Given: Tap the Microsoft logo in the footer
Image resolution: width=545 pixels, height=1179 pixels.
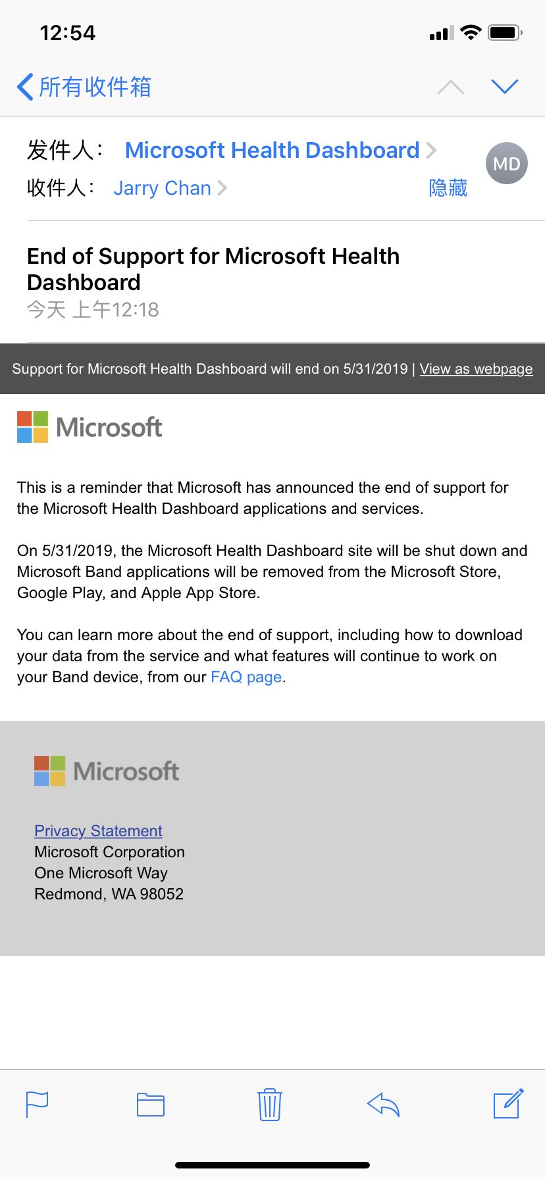Looking at the screenshot, I should [107, 771].
